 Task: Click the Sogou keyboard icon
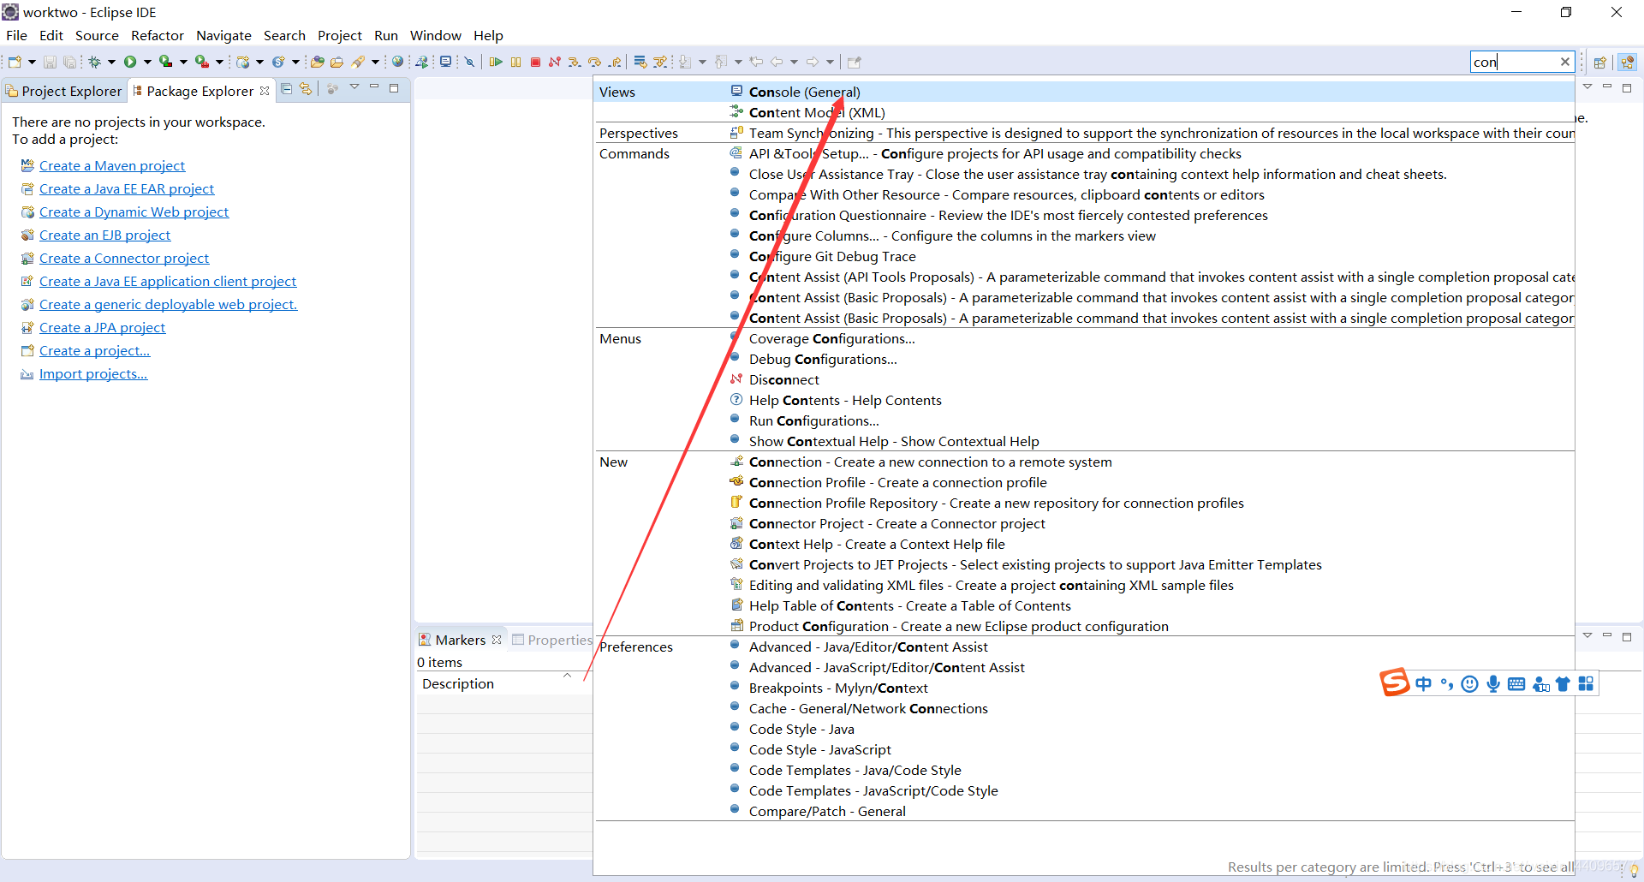(1516, 683)
